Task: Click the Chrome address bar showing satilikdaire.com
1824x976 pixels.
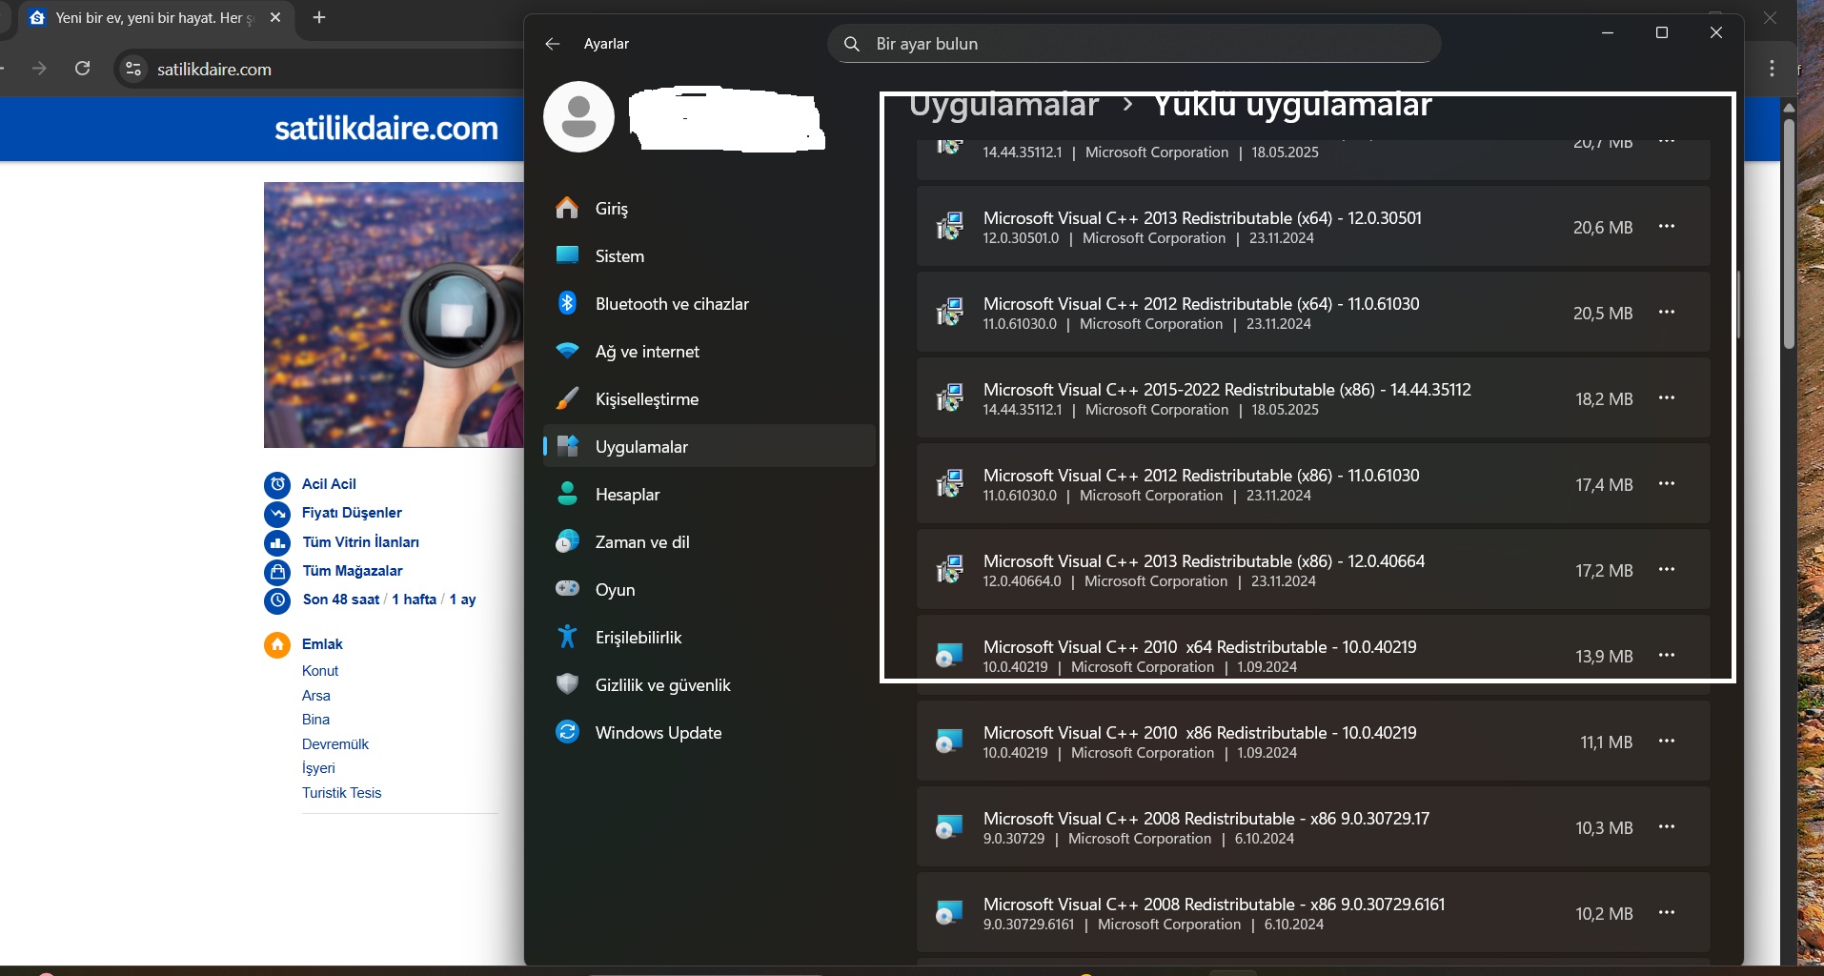Action: (x=319, y=69)
